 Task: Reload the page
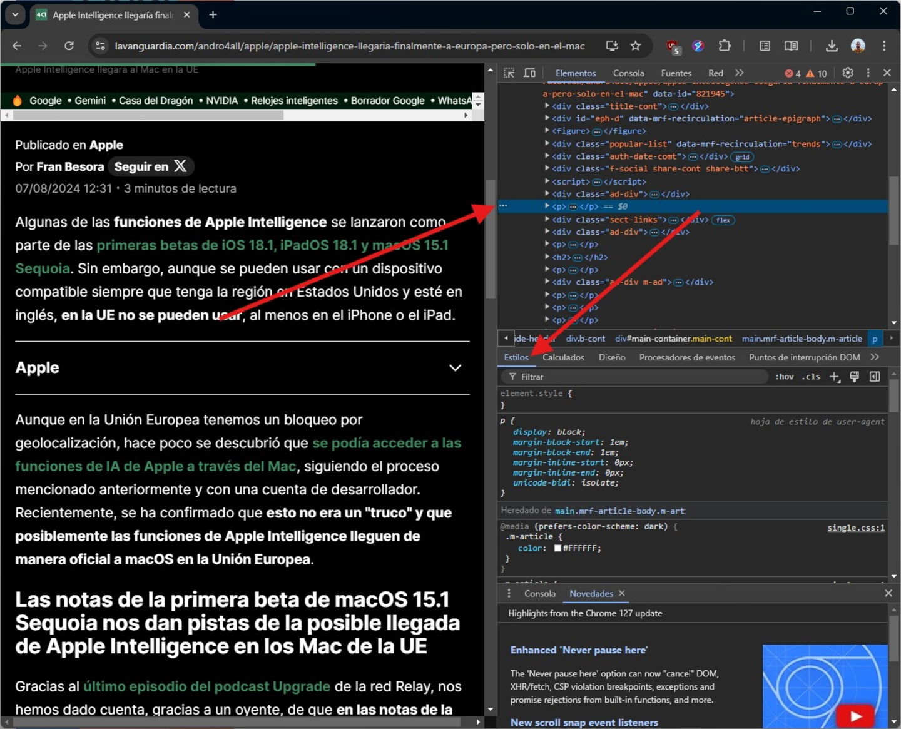69,46
